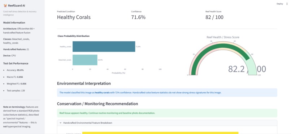The height and width of the screenshot is (134, 291).
Task: Click the bleached_corals probability bar
Action: [85, 60]
